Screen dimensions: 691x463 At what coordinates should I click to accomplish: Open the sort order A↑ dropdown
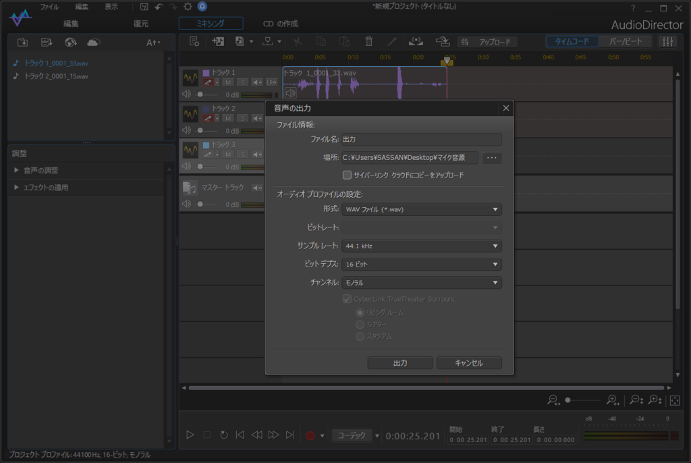tap(153, 43)
